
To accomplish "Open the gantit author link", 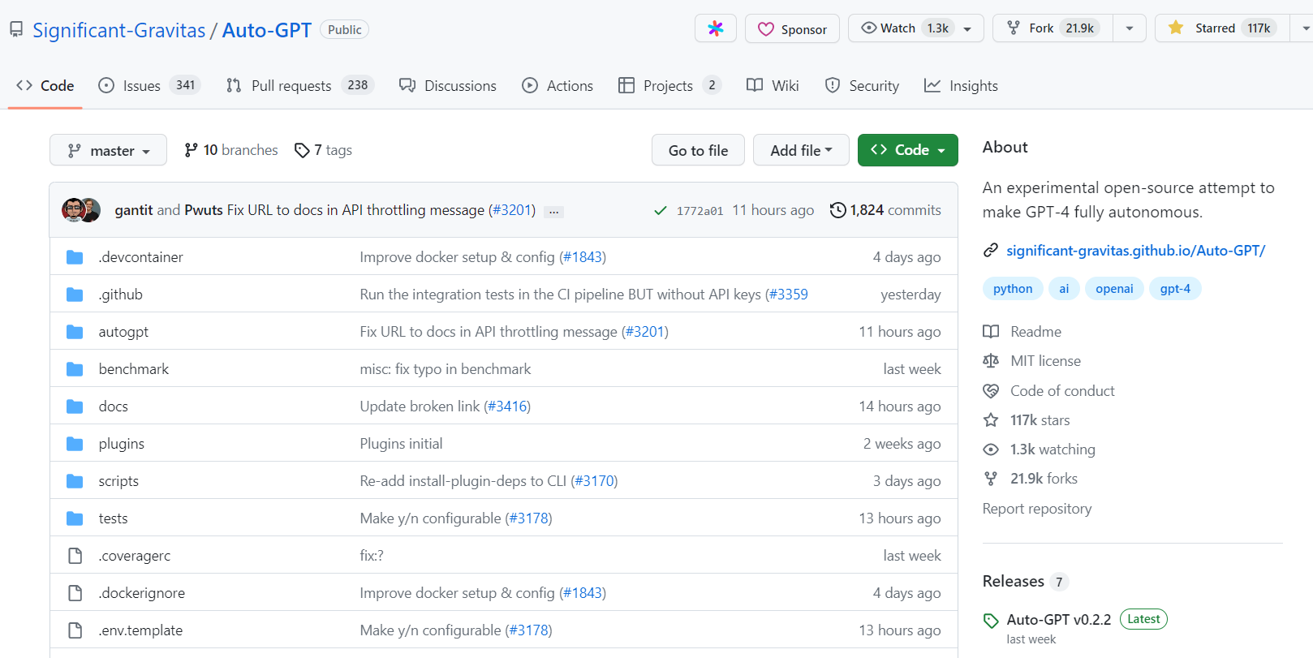I will click(134, 210).
